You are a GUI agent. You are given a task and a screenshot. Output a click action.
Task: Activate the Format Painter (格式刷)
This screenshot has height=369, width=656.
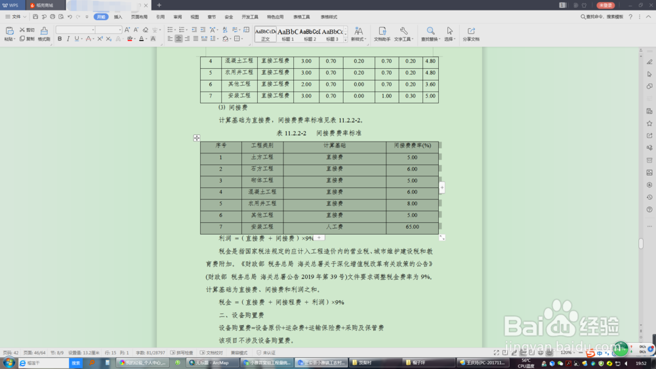coord(44,33)
